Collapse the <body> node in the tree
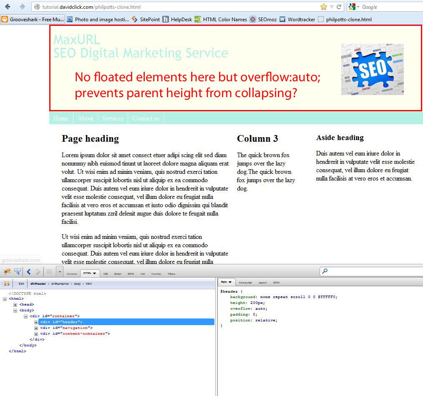423x396 pixels. click(x=15, y=311)
